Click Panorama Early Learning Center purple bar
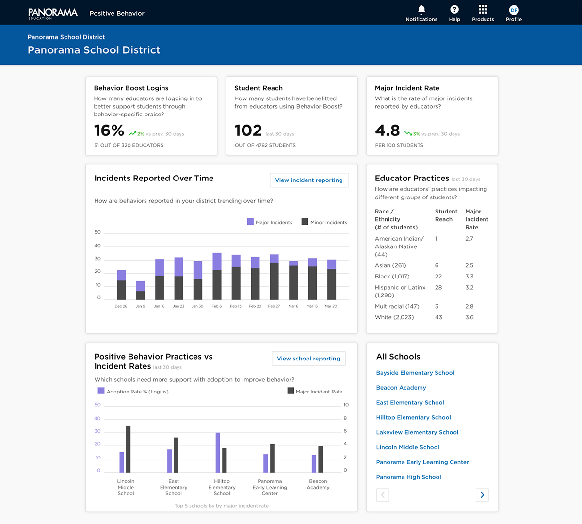 (266, 463)
